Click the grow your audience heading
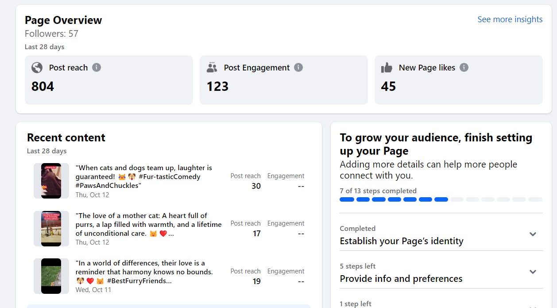Viewport: 557px width, 308px height. 436,144
